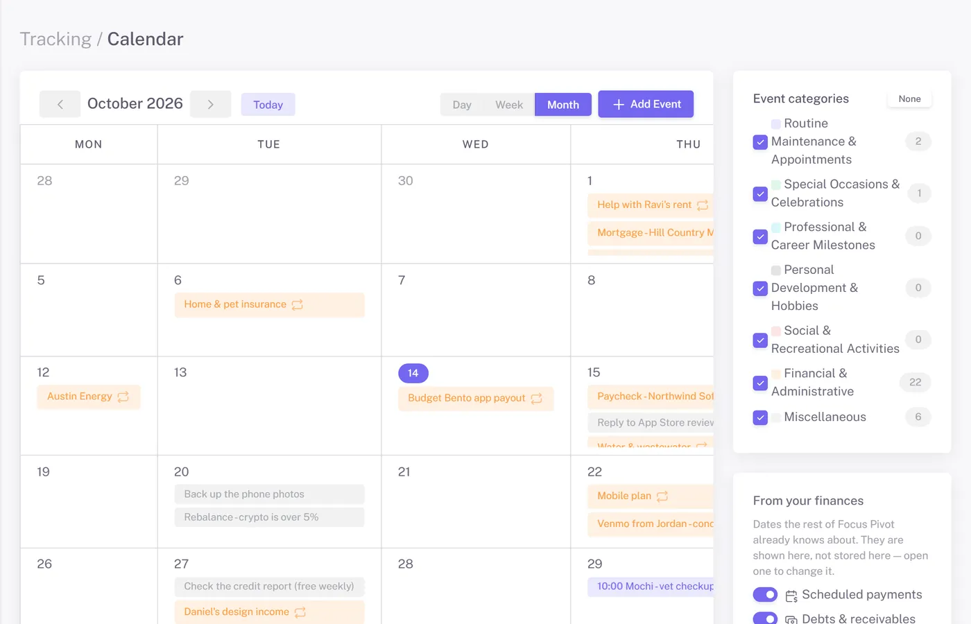This screenshot has height=624, width=971.
Task: Open the 10:00 Mochi vet checkup event
Action: [651, 587]
